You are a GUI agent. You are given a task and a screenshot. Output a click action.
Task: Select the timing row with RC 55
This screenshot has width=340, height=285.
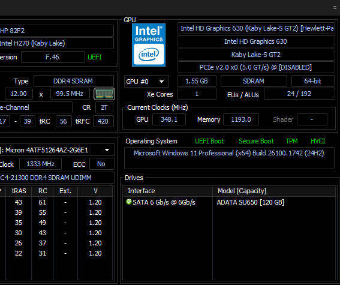pyautogui.click(x=56, y=212)
